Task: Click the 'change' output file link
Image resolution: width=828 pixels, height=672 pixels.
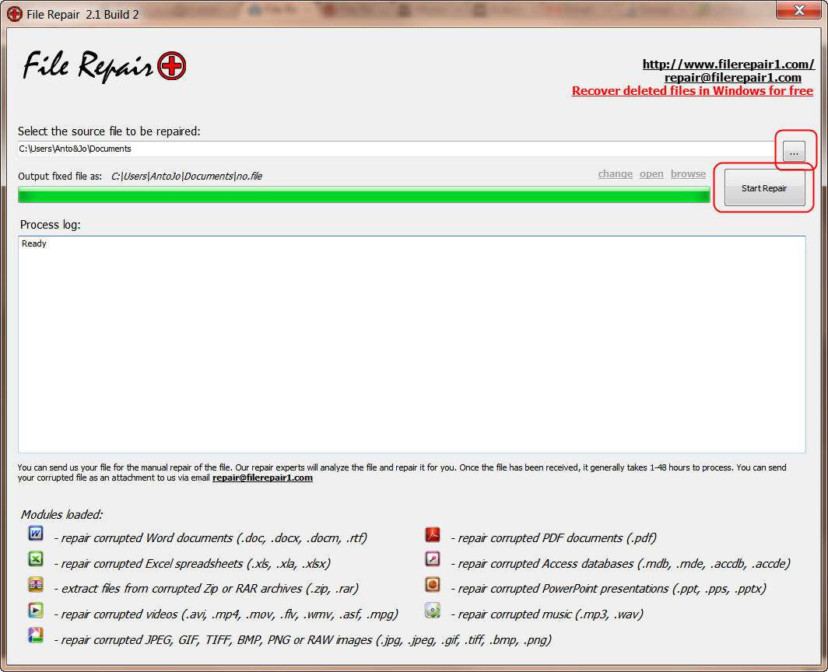Action: (x=616, y=173)
